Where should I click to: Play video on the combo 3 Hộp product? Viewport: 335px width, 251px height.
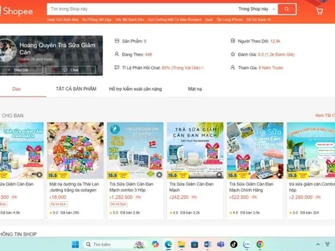pyautogui.click(x=159, y=174)
